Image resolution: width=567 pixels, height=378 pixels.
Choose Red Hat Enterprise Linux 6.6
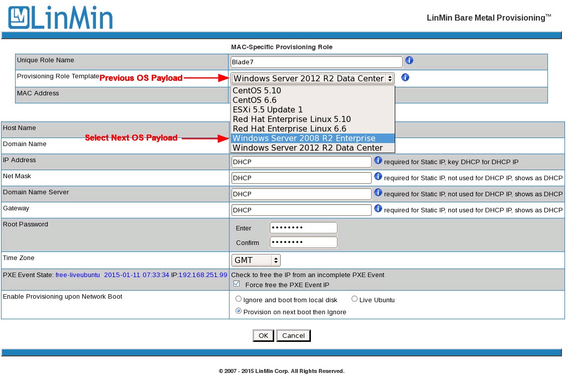coord(312,129)
